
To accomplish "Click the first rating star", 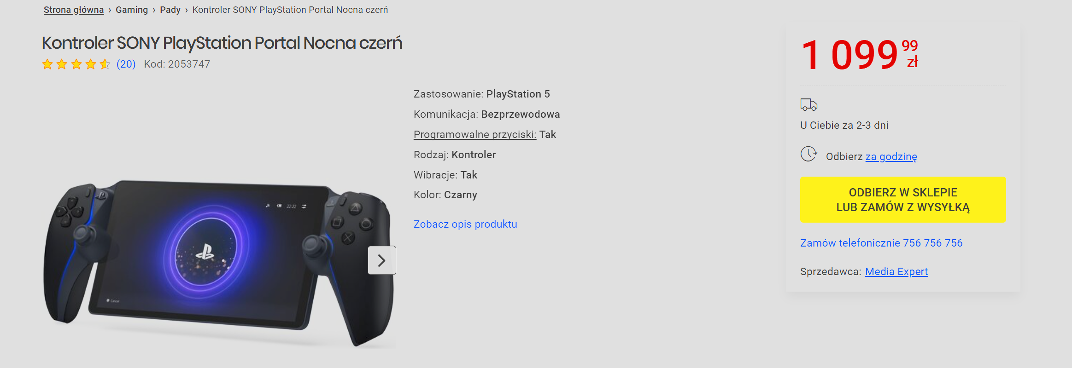I will (47, 64).
